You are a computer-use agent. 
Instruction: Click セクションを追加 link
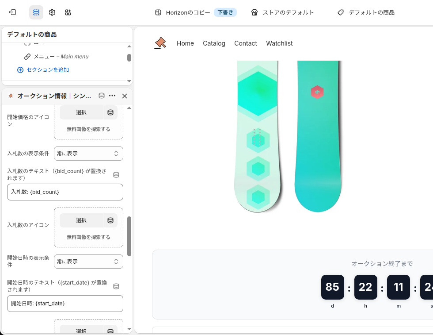pos(48,70)
